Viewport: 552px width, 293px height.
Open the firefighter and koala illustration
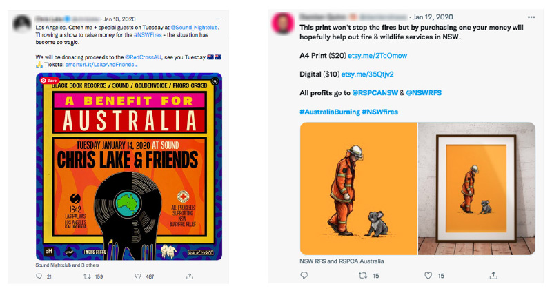[x=358, y=189]
